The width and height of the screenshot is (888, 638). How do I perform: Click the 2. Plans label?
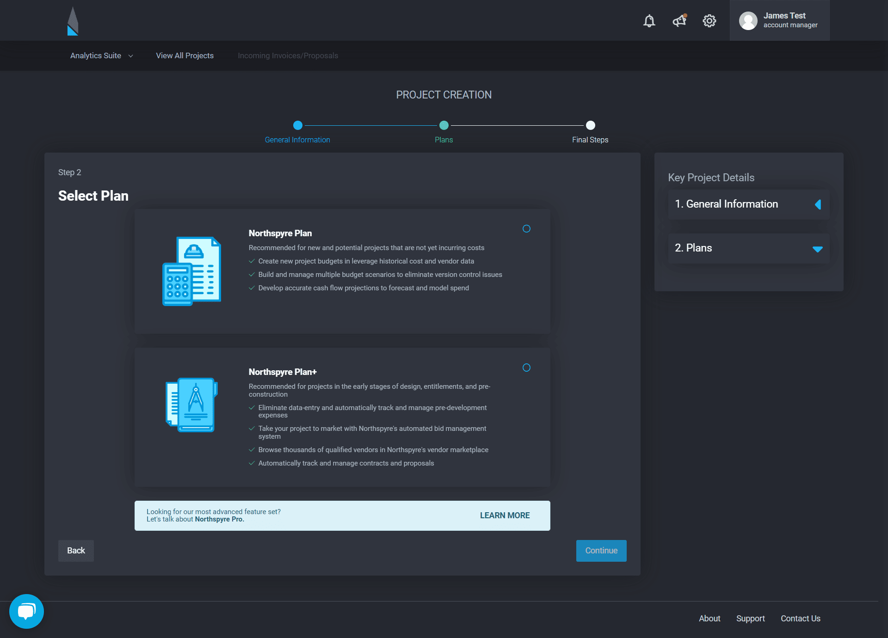click(693, 248)
